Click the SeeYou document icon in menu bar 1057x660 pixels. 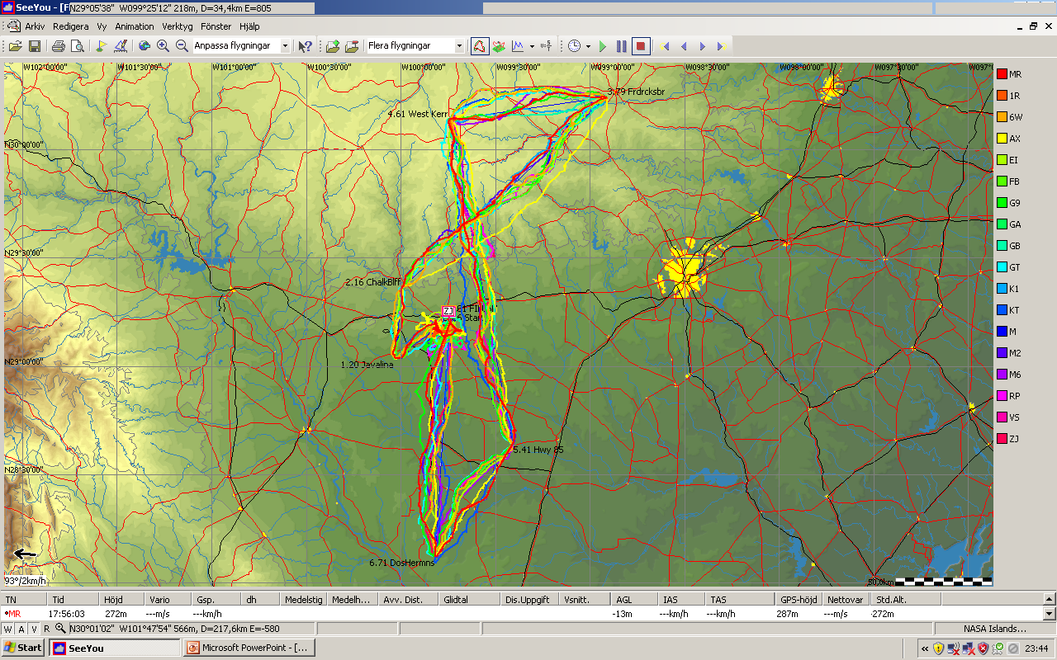pos(13,26)
